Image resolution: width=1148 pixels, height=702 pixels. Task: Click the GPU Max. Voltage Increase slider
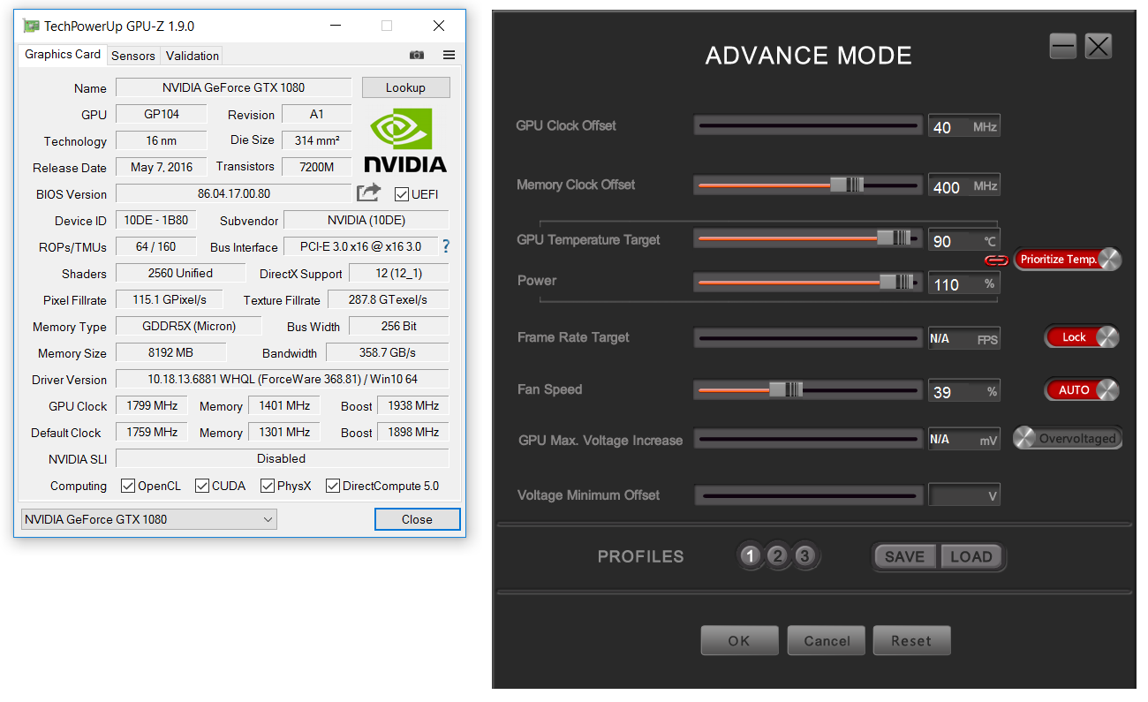[x=807, y=439]
